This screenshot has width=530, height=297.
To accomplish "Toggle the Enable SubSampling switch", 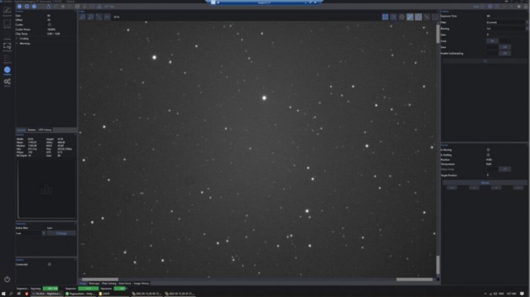I will (x=505, y=53).
